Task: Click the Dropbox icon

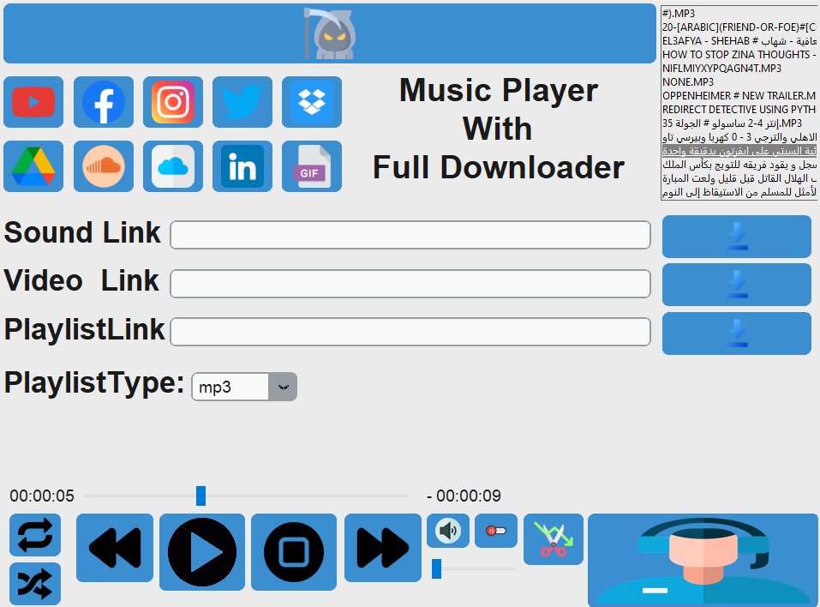Action: pyautogui.click(x=312, y=102)
